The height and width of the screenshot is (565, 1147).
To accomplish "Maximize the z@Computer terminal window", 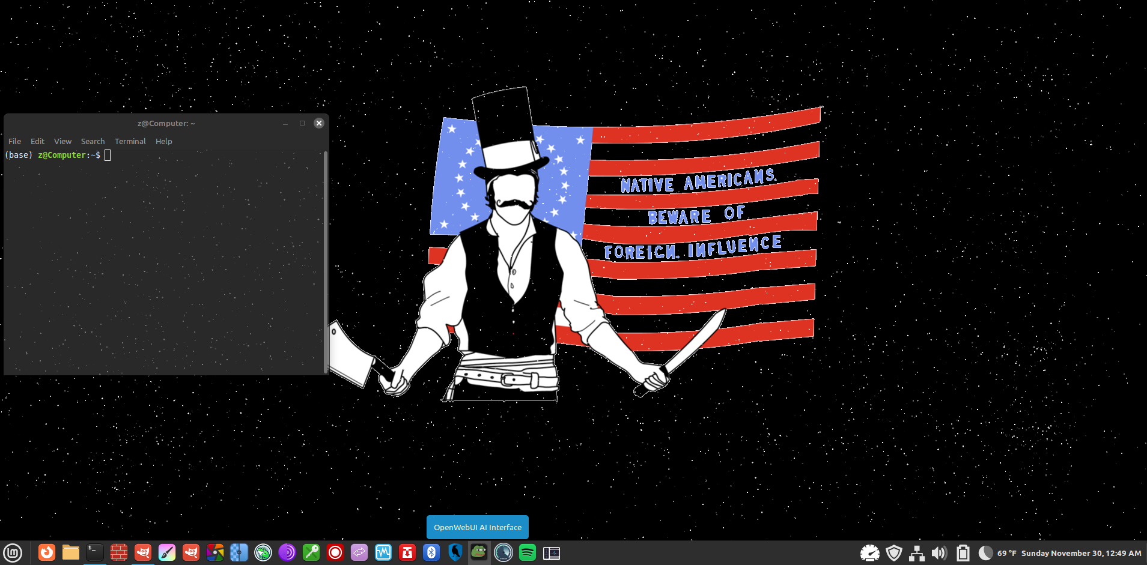I will [x=302, y=123].
